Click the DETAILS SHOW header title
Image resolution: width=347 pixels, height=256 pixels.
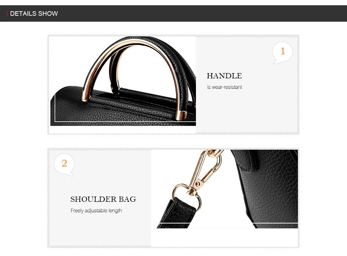pos(34,14)
